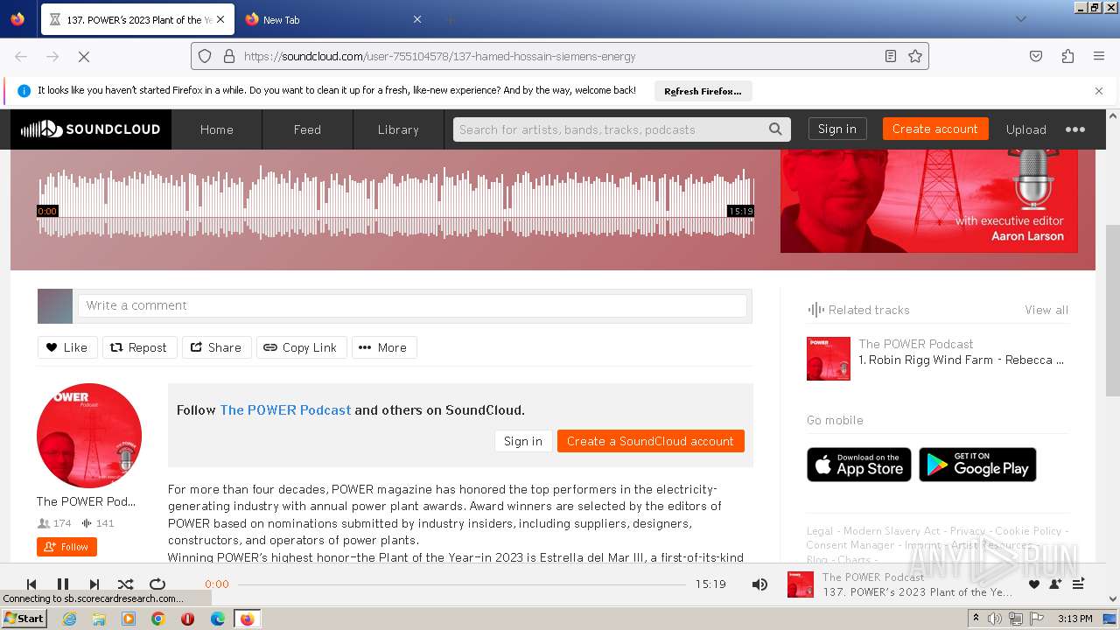Click the SoundCloud logo
This screenshot has height=630, width=1120.
(x=91, y=129)
